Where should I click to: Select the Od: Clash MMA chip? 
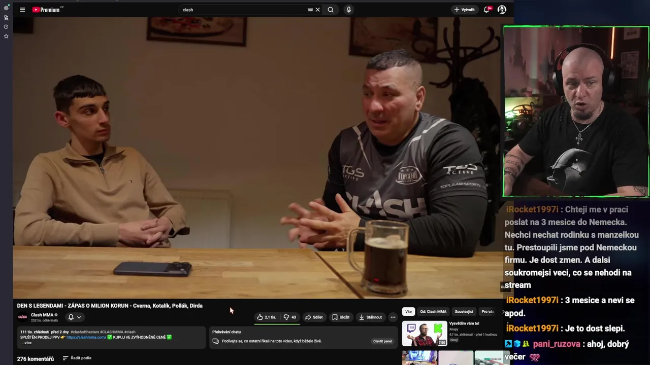(433, 312)
